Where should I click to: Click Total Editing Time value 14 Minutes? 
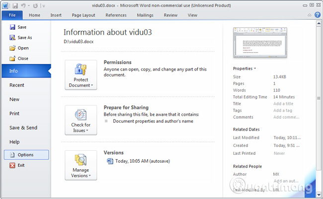[x=284, y=97]
